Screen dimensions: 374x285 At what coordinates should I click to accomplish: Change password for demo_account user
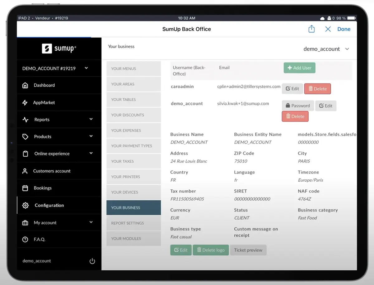[298, 106]
